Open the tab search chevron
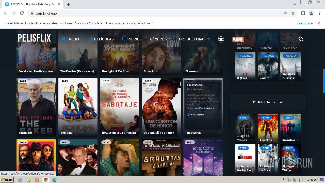 (x=295, y=4)
